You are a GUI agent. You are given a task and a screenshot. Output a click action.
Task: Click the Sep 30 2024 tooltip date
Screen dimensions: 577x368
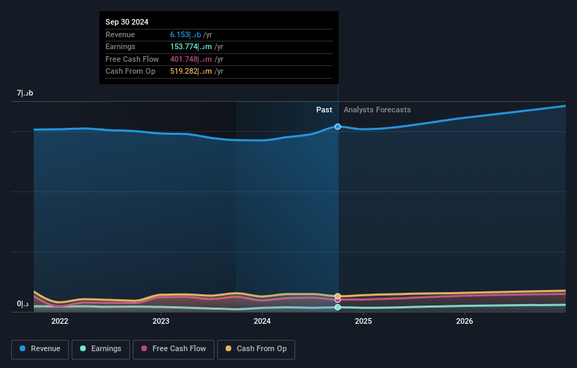tap(127, 22)
